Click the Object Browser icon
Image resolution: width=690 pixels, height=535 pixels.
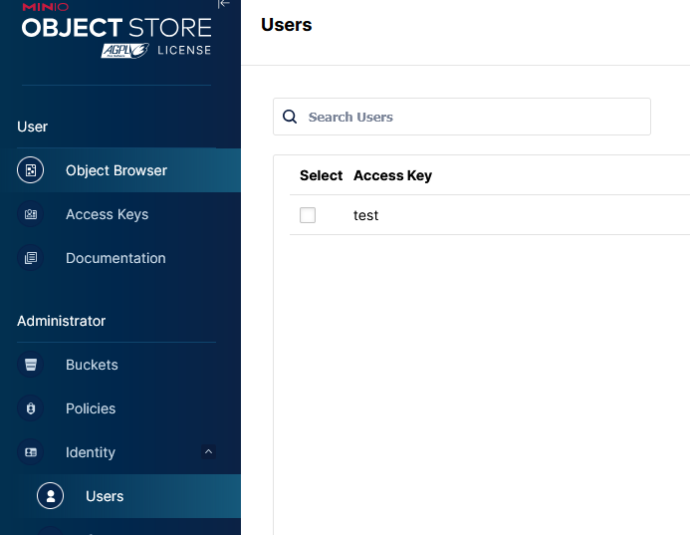31,170
